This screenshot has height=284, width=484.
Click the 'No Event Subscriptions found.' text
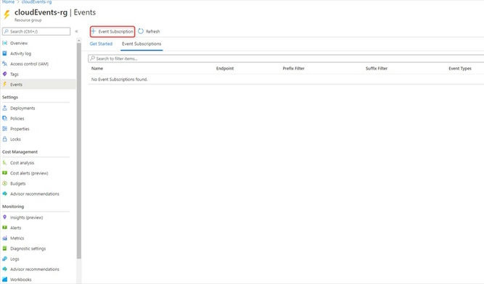click(x=120, y=79)
